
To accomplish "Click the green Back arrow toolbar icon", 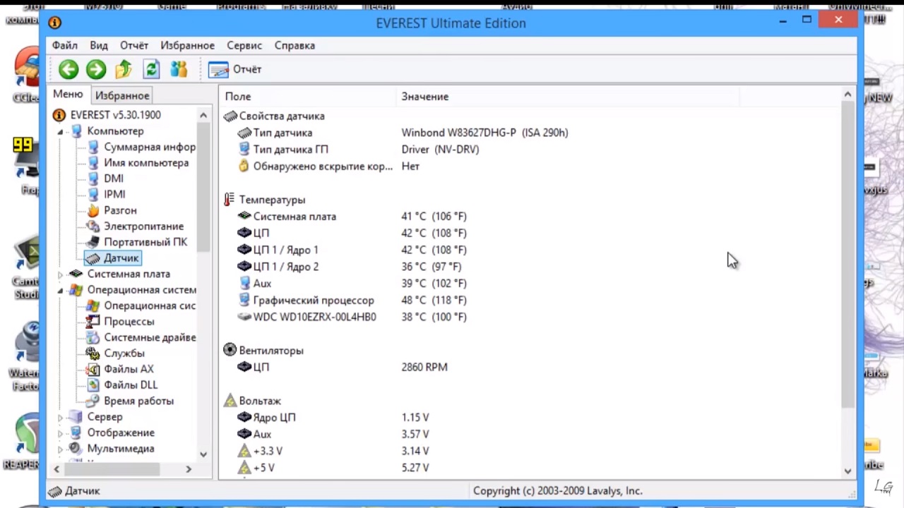I will tap(69, 69).
